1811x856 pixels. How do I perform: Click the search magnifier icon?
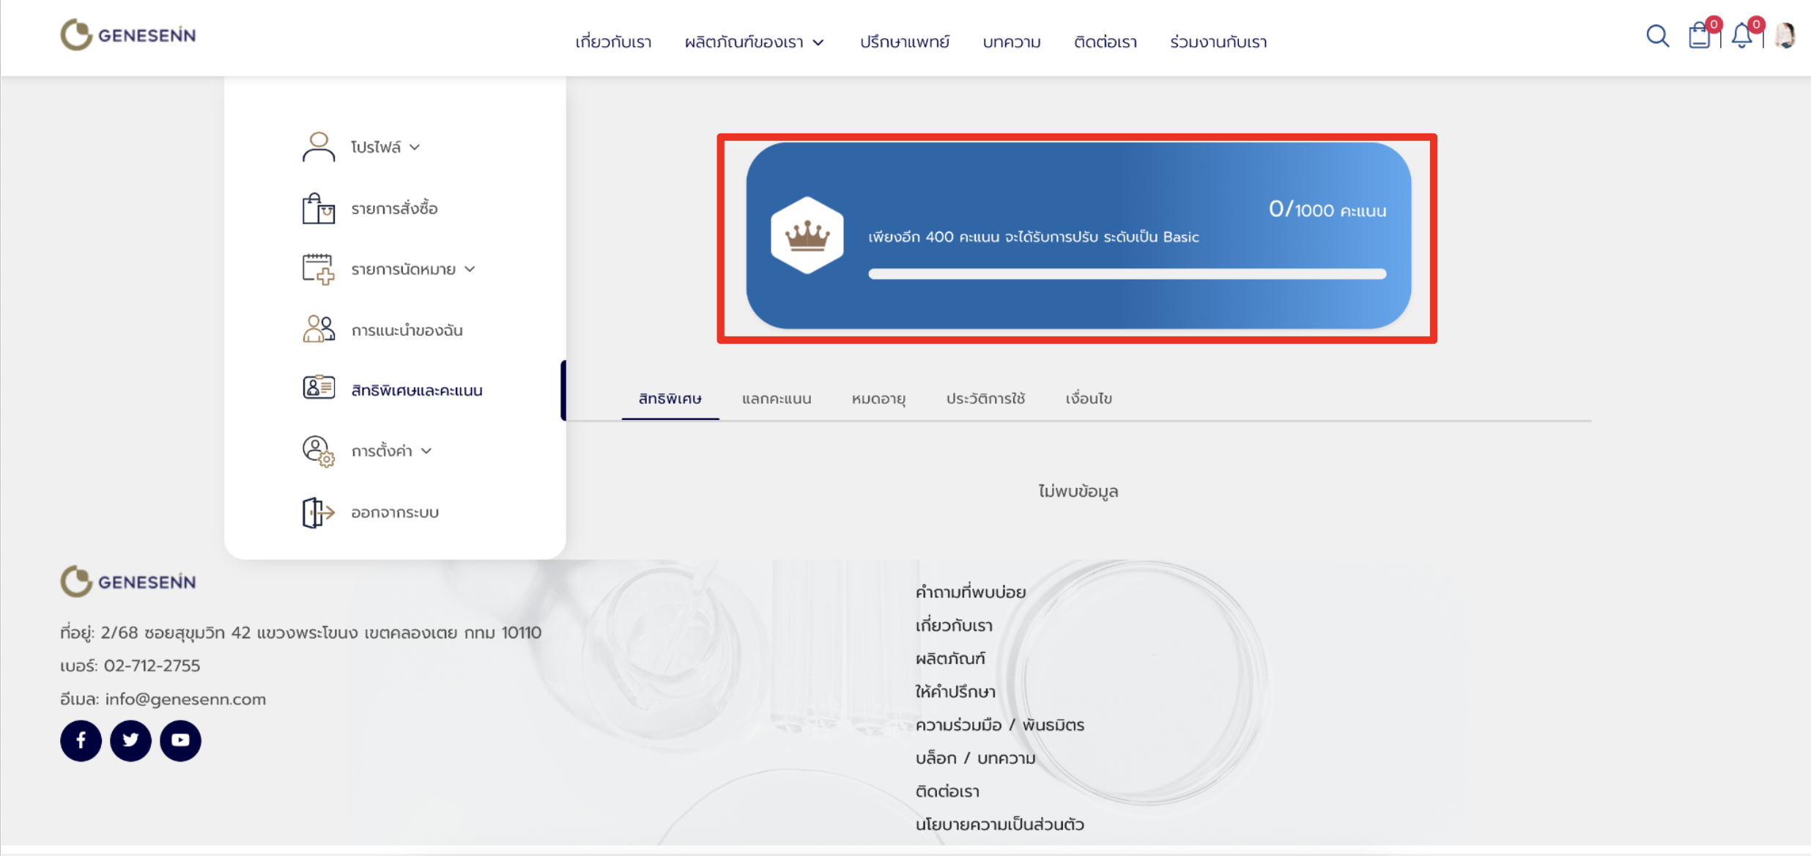[1657, 36]
